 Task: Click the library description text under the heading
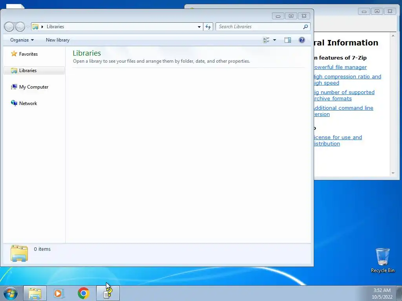pos(161,61)
